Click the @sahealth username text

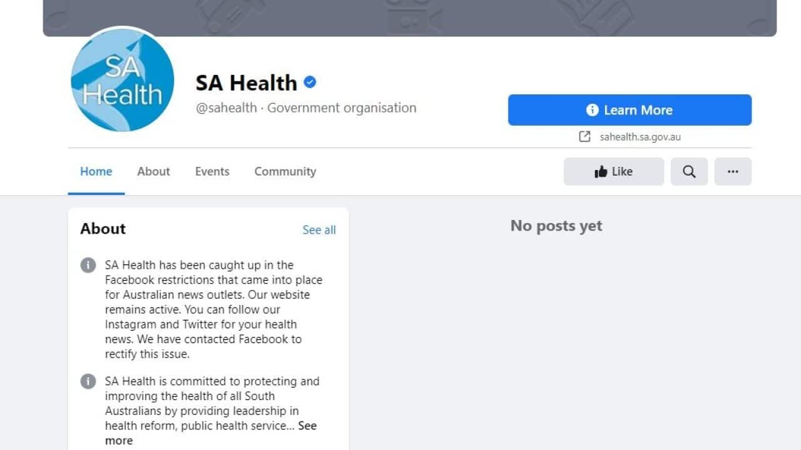point(226,107)
